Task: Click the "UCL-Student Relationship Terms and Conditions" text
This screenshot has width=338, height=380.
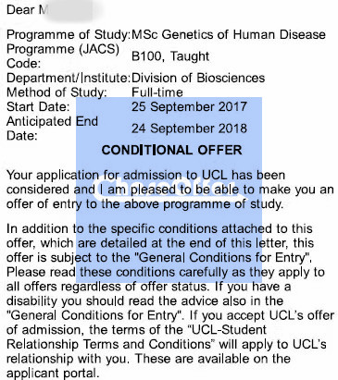Action: pyautogui.click(x=167, y=337)
